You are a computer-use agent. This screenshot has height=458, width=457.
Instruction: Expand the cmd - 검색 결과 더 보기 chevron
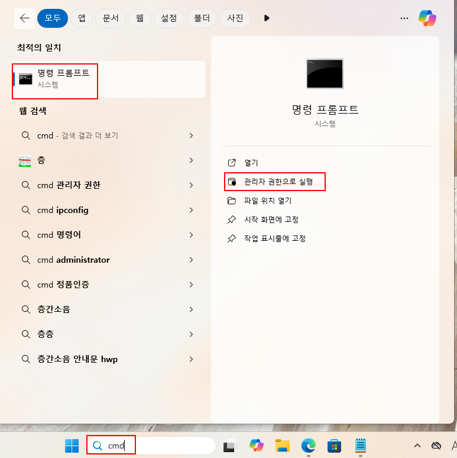pos(191,136)
